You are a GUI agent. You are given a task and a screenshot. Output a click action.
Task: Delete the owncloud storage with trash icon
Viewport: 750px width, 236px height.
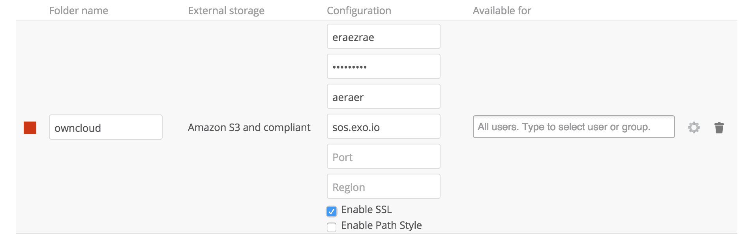click(x=719, y=128)
